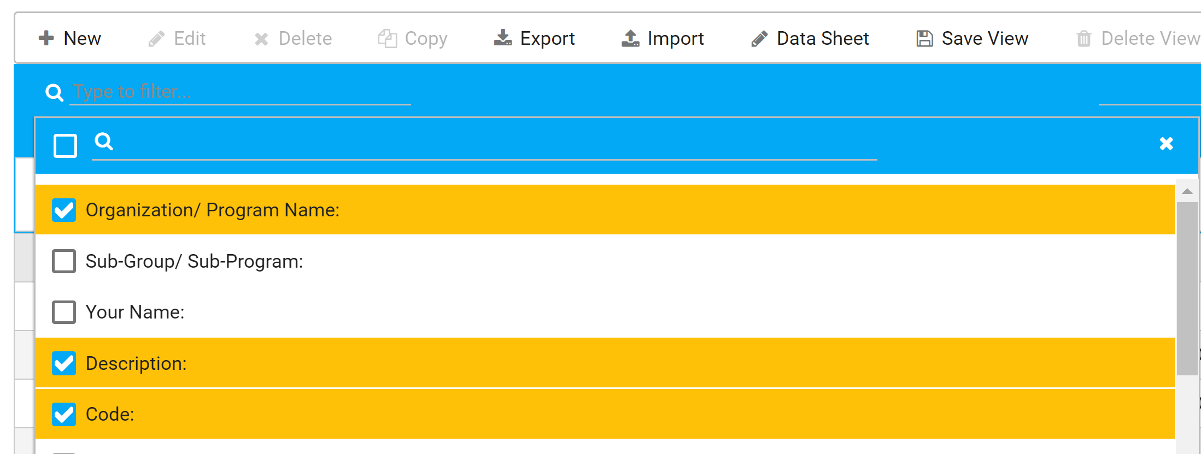1201x454 pixels.
Task: Click the Export download icon
Action: click(502, 38)
